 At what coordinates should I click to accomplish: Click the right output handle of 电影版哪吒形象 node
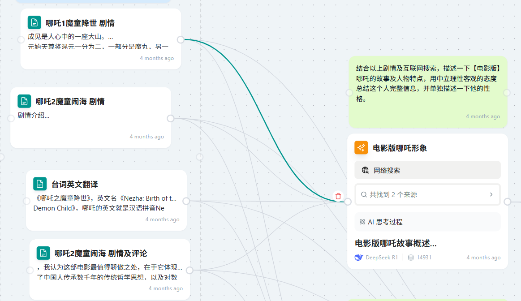point(508,201)
